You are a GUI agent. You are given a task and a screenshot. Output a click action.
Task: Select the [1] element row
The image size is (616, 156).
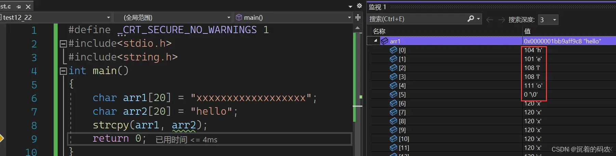pos(491,59)
